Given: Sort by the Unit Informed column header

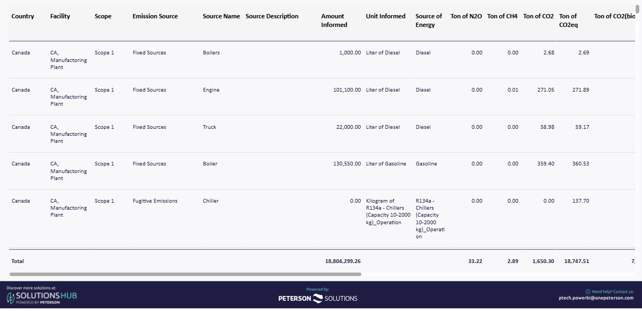Looking at the screenshot, I should 386,16.
